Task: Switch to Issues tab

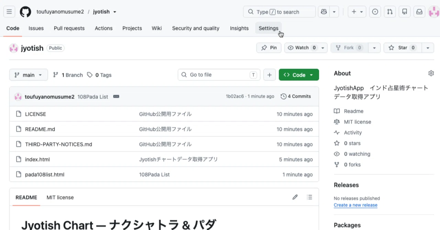Action: point(36,28)
